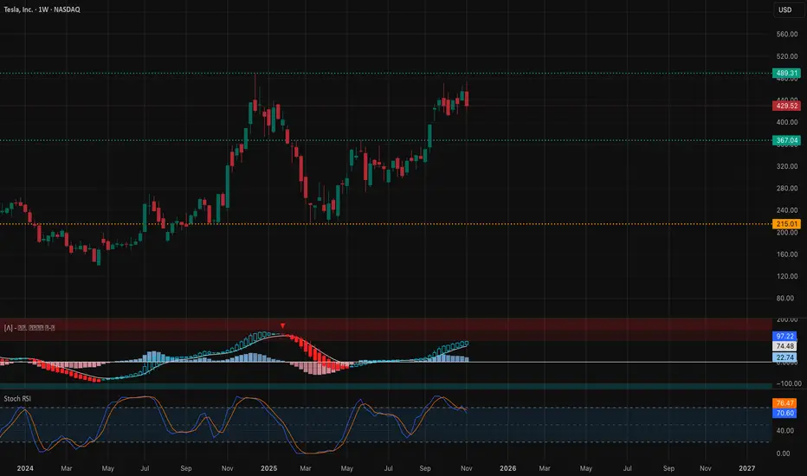
Task: Click the 560.00 price axis label
Action: [787, 34]
